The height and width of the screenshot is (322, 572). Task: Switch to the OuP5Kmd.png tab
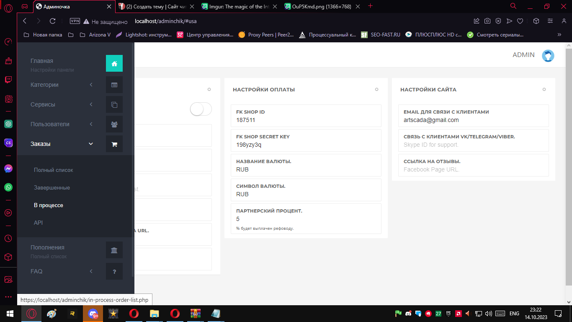(x=322, y=6)
